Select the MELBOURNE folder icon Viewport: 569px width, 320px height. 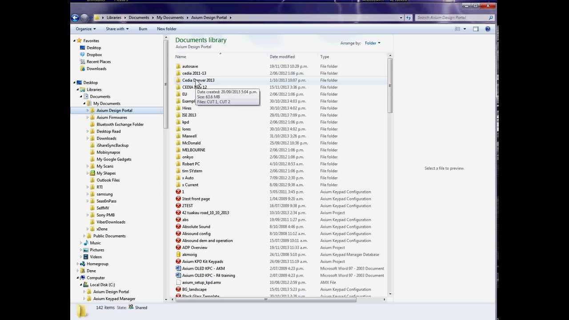tap(178, 150)
